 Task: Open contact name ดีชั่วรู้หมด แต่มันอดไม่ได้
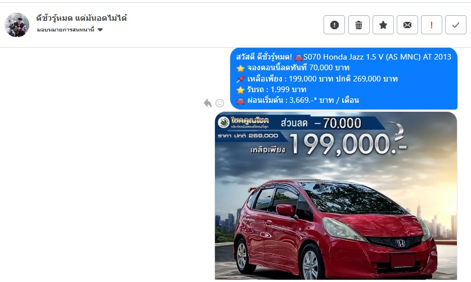click(82, 19)
